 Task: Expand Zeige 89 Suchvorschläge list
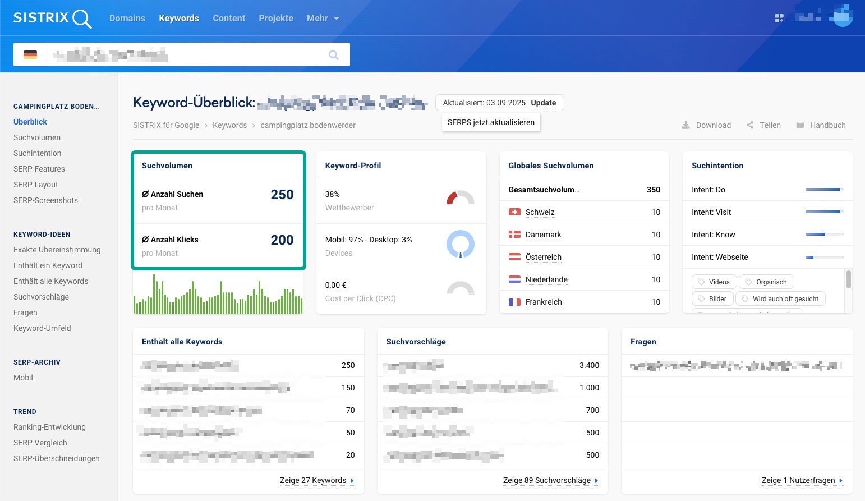click(x=550, y=480)
